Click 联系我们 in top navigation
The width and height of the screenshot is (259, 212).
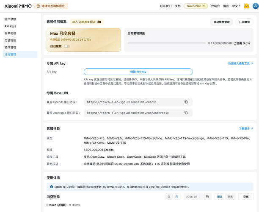click(165, 6)
